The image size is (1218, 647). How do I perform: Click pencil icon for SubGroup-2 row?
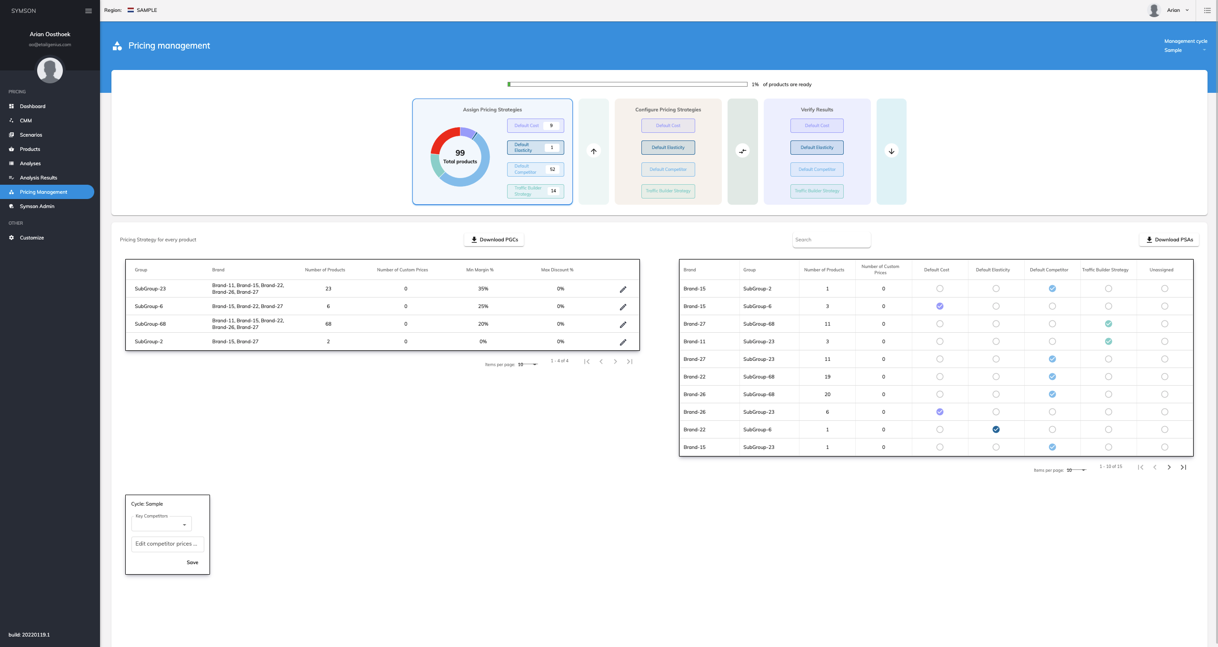pyautogui.click(x=623, y=342)
